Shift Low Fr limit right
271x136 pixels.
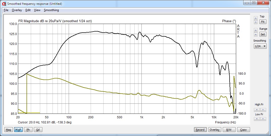tap(263, 119)
